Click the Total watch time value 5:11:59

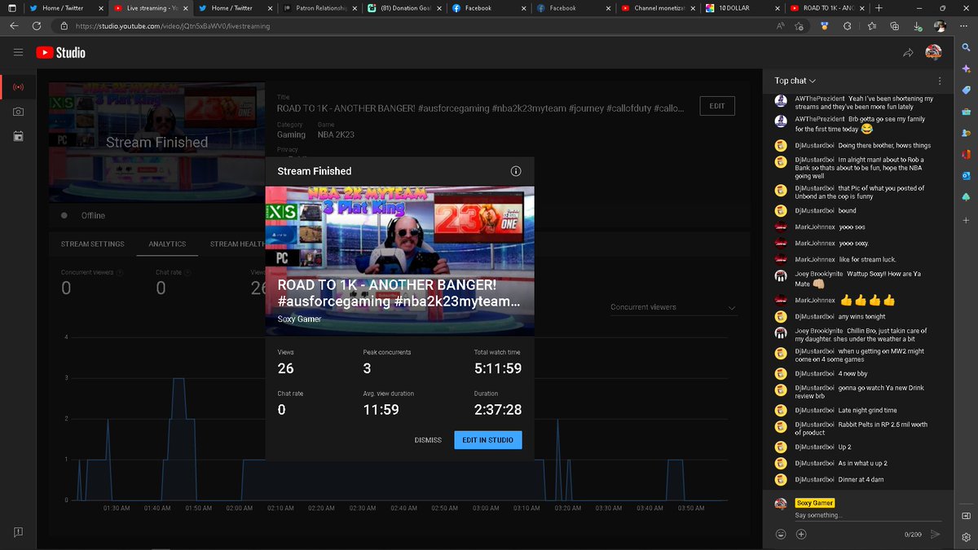498,369
